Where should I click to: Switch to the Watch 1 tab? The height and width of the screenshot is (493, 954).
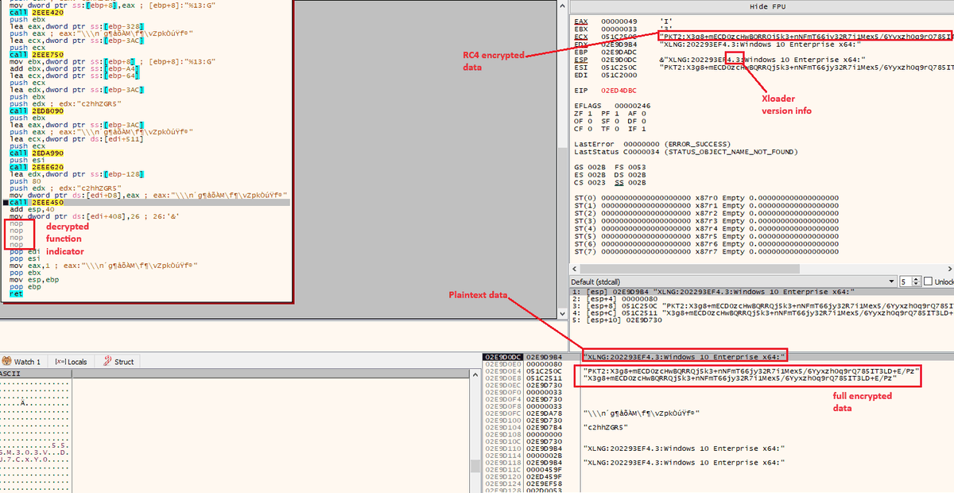click(x=21, y=361)
